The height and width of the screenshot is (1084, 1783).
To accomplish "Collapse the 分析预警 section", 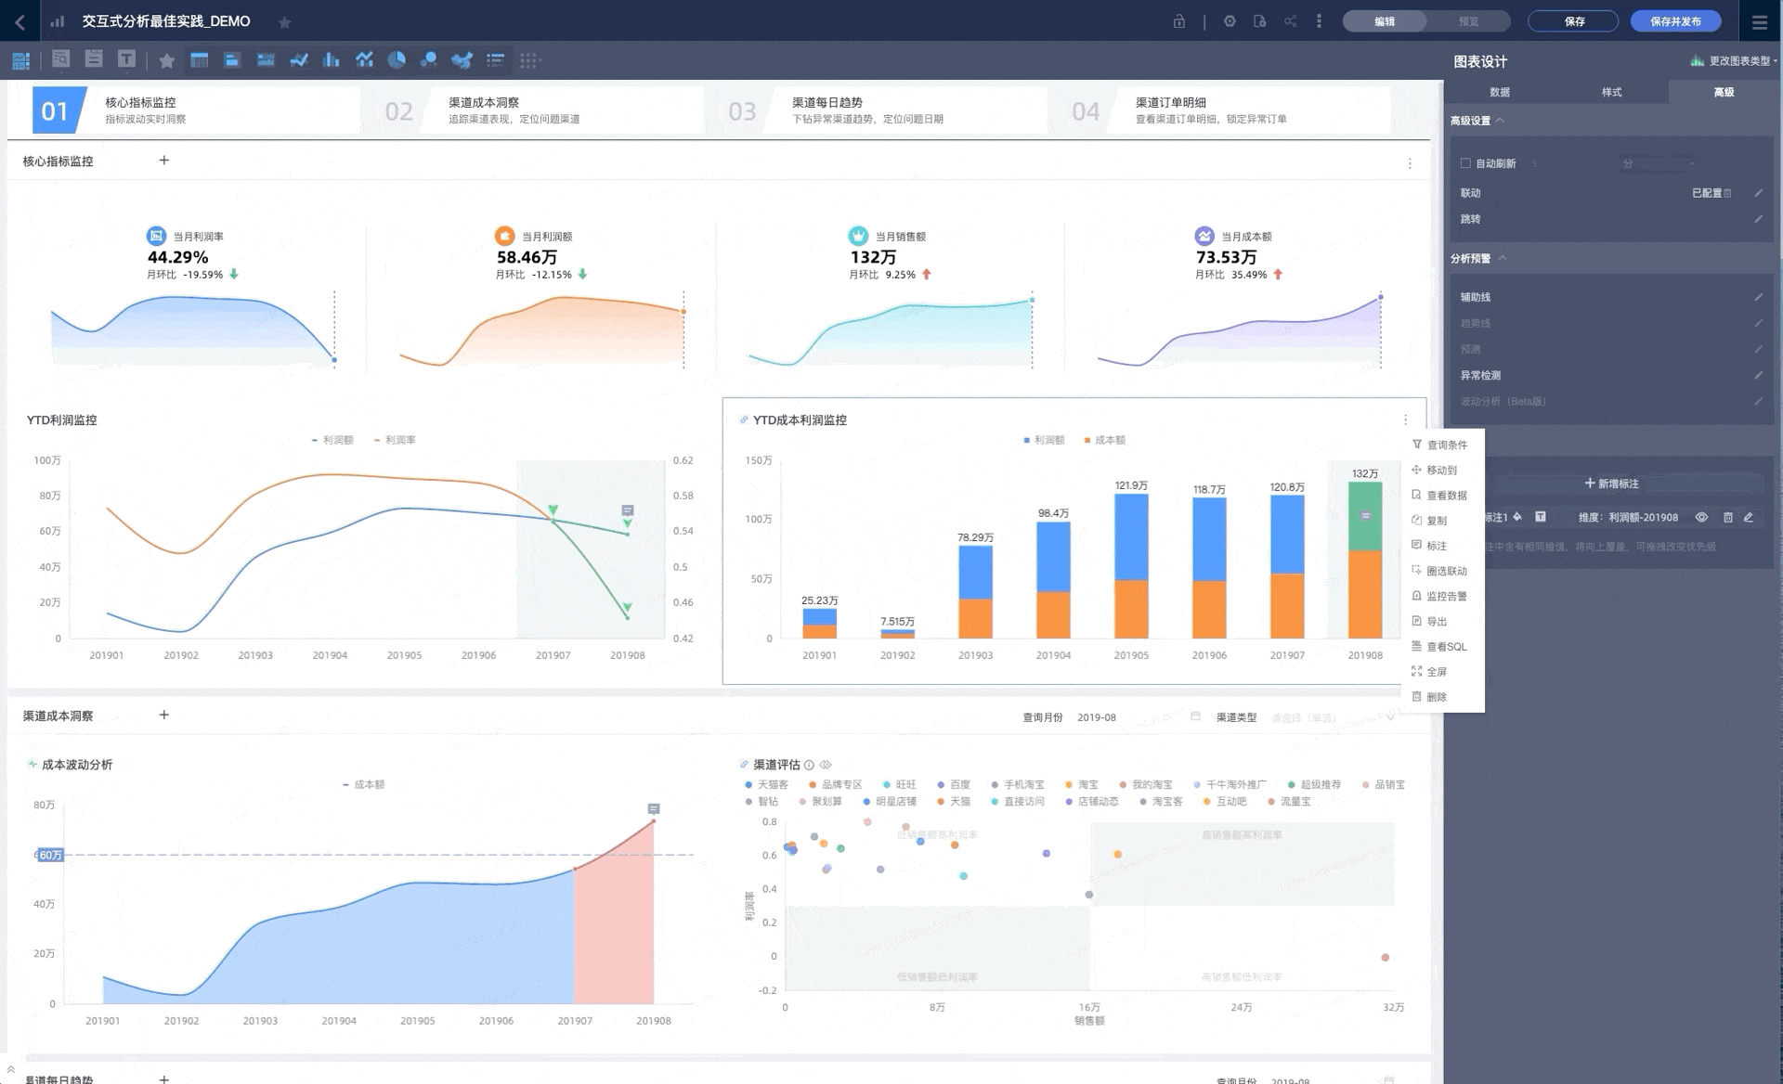I will click(1502, 258).
